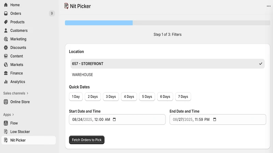Click the Orders count badge 9

(x=52, y=13)
